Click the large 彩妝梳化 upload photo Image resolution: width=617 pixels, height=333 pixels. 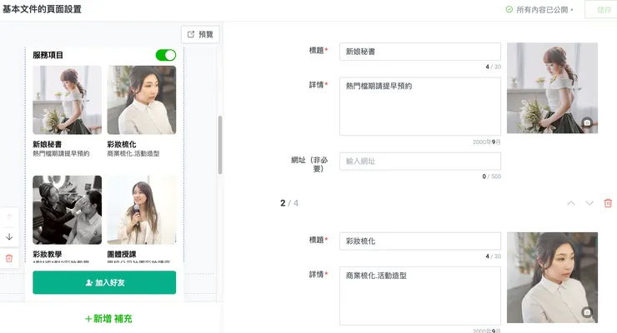(552, 277)
